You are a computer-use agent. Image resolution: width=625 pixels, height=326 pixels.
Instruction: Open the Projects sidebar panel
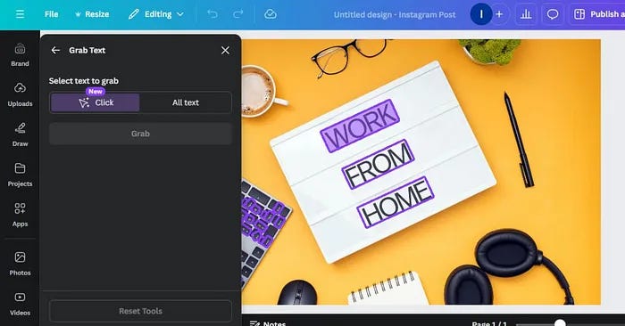pos(20,175)
